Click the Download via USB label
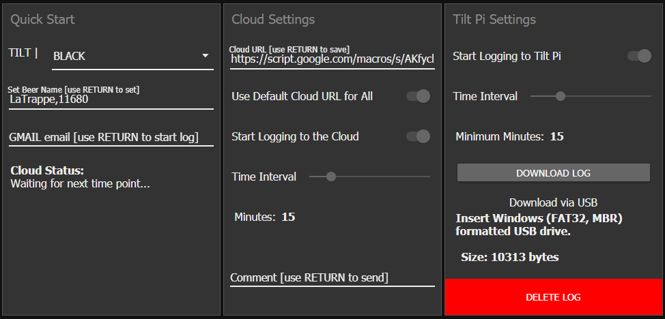The image size is (665, 319). (553, 202)
